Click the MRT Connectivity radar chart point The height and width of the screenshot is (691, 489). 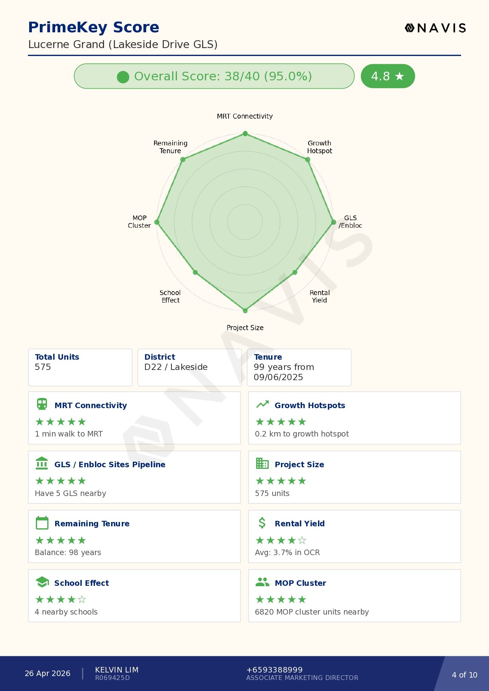[x=245, y=134]
